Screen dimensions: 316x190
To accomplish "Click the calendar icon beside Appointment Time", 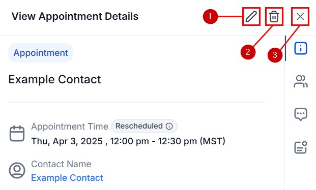I will (17, 133).
